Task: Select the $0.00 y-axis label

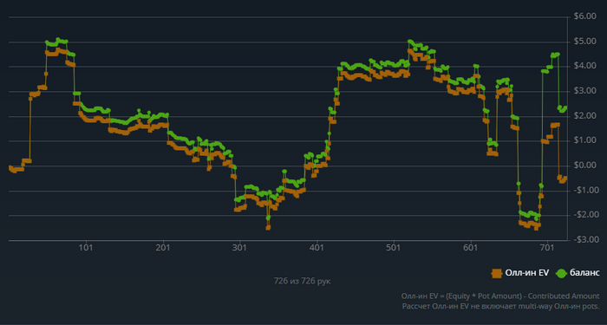Action: pyautogui.click(x=585, y=166)
